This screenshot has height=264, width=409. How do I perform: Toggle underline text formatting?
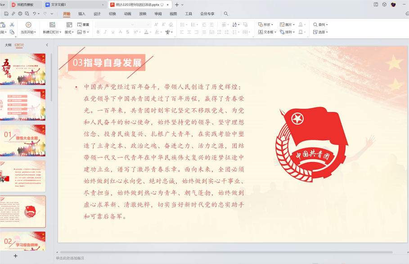(113, 32)
